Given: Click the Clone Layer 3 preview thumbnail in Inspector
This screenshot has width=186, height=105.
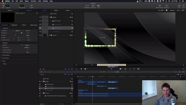Looking at the screenshot, I should 8,17.
